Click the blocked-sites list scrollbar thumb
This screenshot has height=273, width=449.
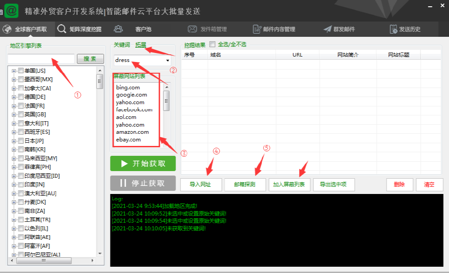click(167, 101)
